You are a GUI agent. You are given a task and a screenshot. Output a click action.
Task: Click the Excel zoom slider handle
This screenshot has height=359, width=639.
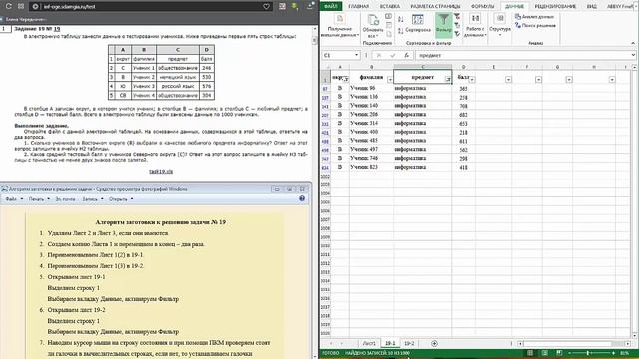click(x=588, y=353)
